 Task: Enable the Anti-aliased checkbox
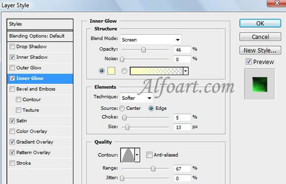149,155
